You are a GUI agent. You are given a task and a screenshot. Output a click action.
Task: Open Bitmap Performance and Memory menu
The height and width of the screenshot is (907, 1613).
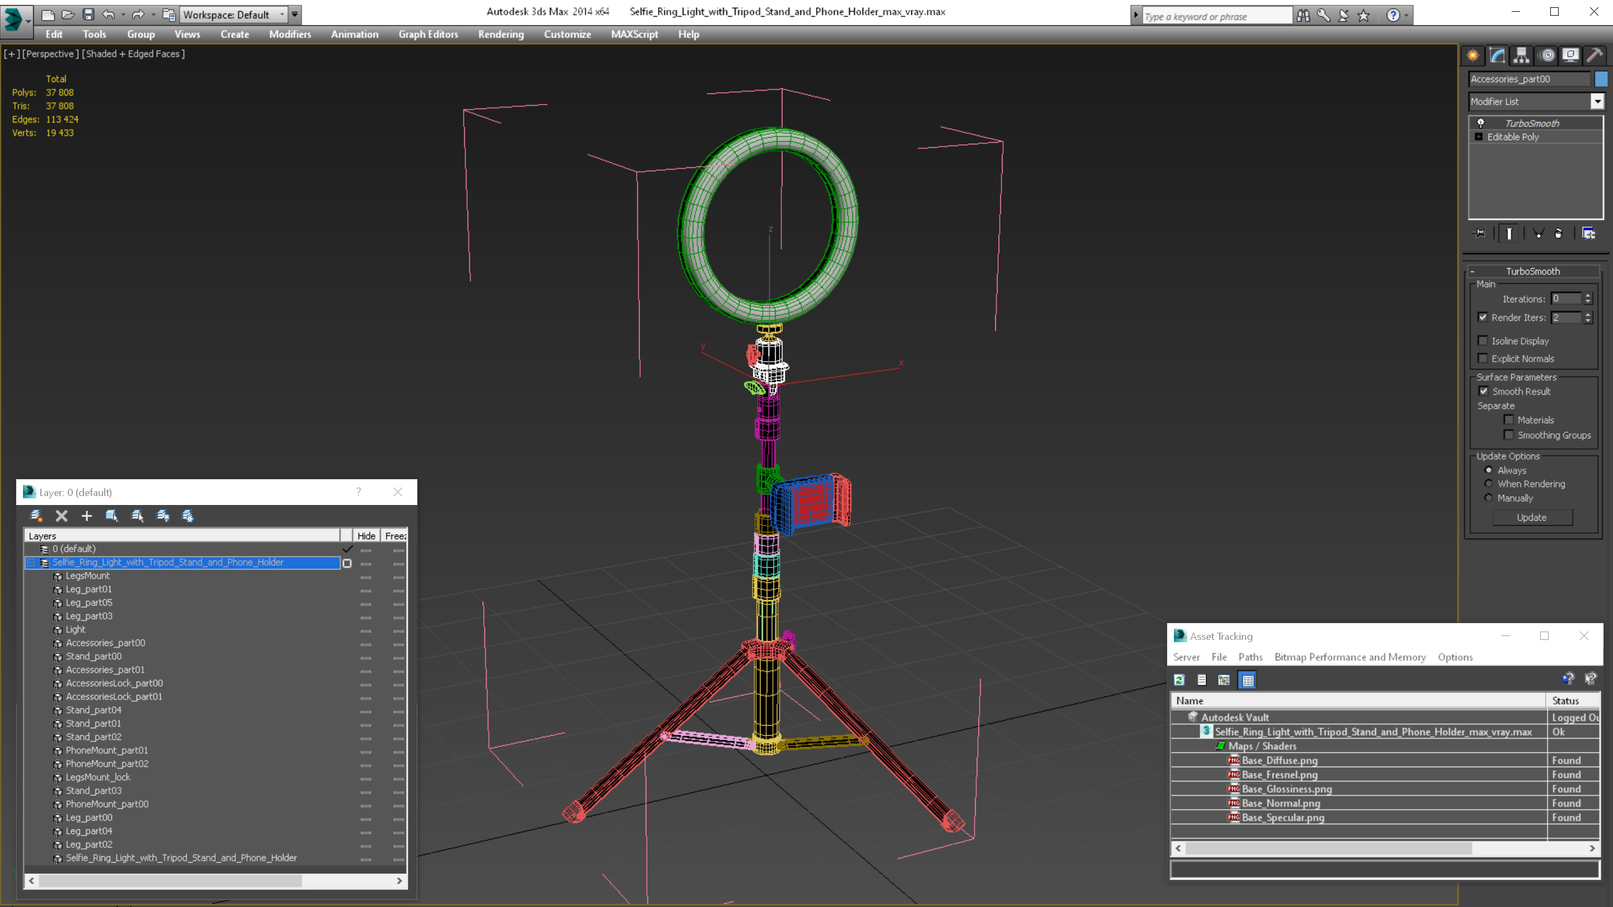tap(1350, 657)
